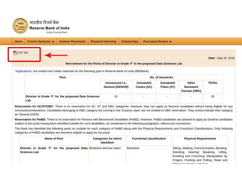Open the Research Internship page

[103, 41]
